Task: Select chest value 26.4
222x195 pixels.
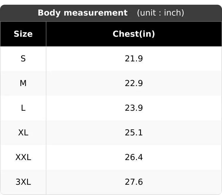Action: click(x=134, y=157)
